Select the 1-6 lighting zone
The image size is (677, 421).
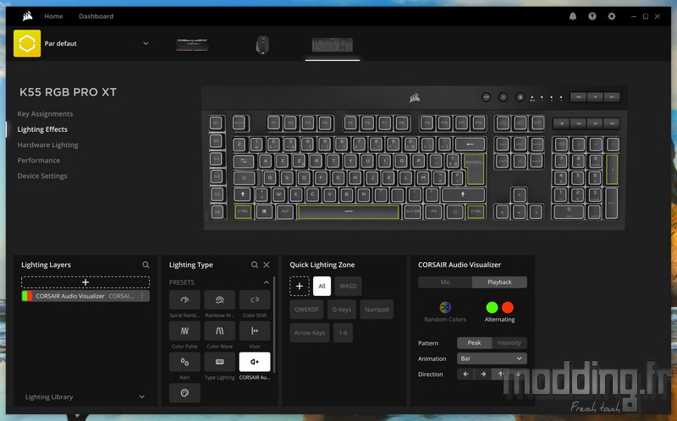click(344, 332)
